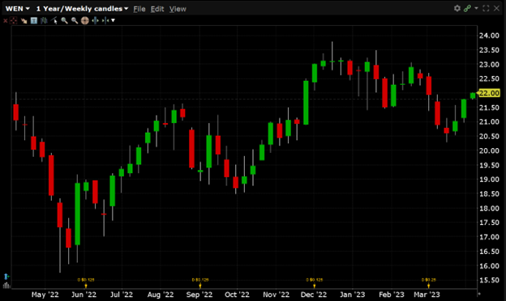The image size is (506, 301).
Task: Open the 1 Year/Weekly candles period dropdown
Action: 82,9
